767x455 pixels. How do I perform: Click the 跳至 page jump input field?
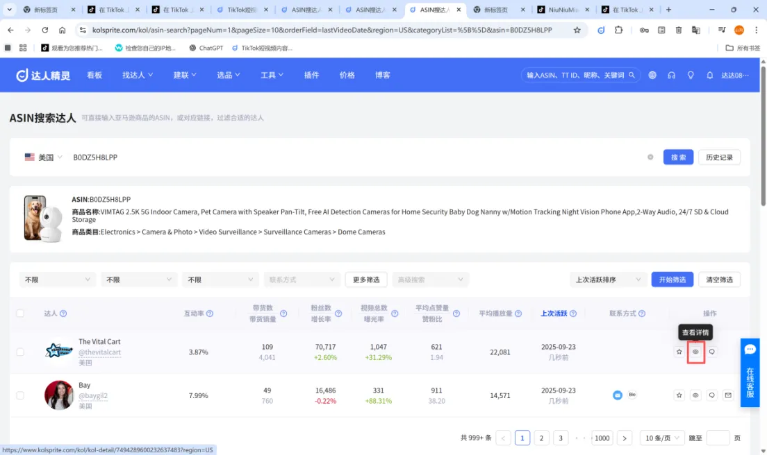point(719,438)
